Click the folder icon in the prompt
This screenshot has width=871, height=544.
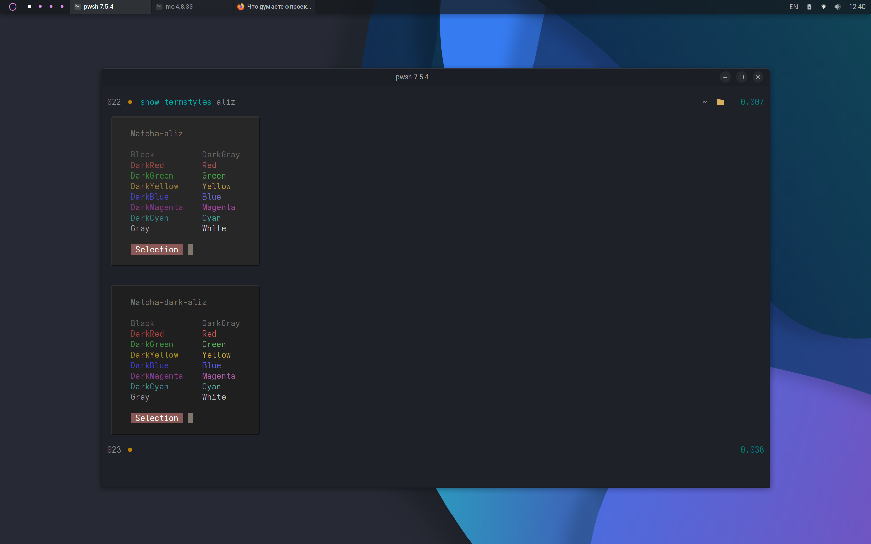[x=720, y=102]
